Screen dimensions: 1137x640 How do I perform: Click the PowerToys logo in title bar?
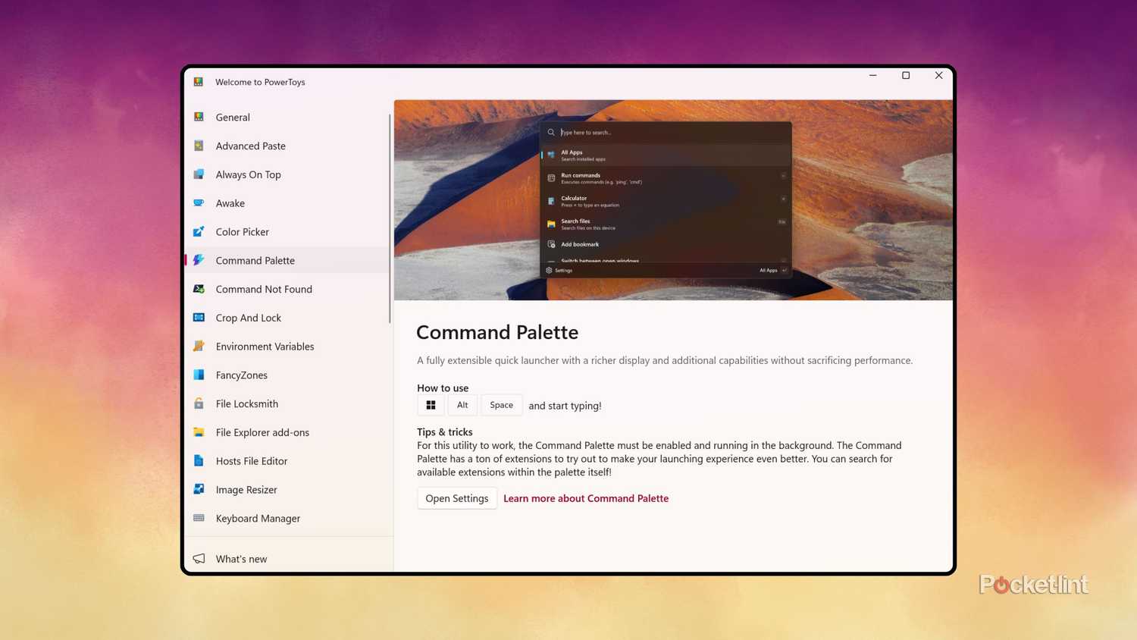(199, 82)
